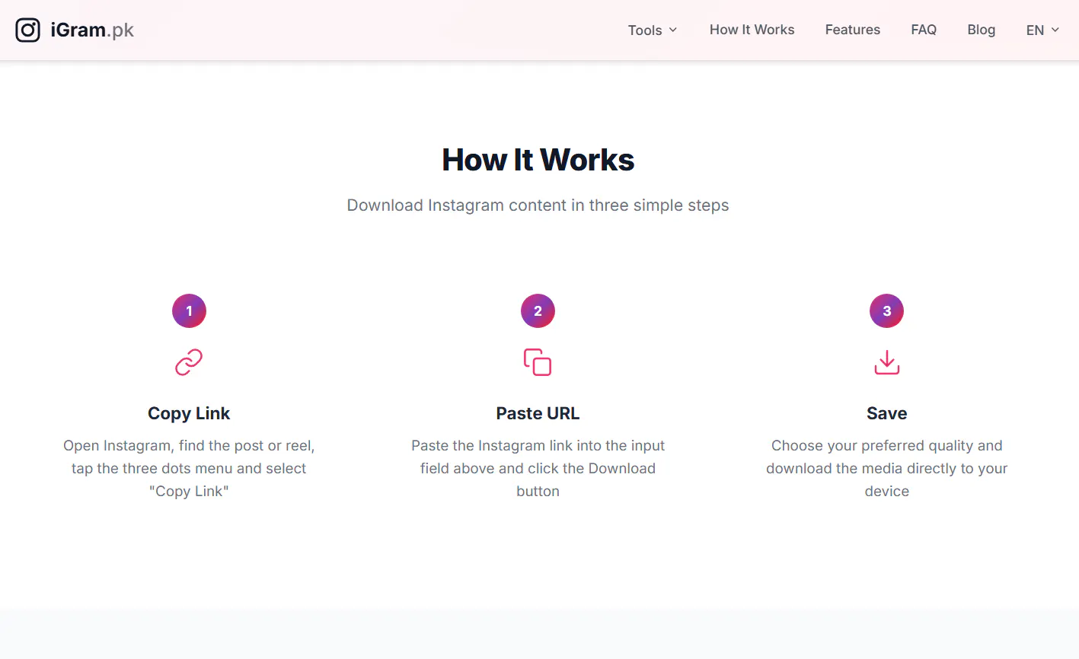Viewport: 1079px width, 659px height.
Task: Expand the EN language selector
Action: click(x=1043, y=30)
